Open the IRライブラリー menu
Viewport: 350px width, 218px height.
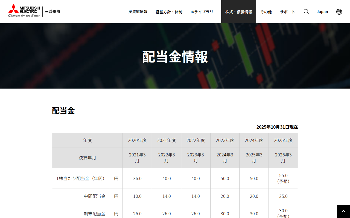[204, 12]
